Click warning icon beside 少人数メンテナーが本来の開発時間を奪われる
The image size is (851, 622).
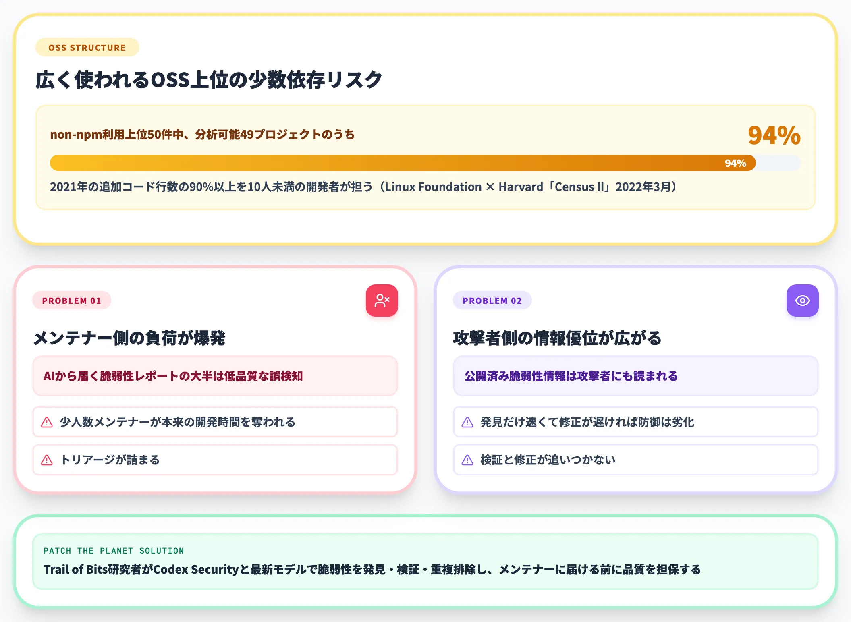pyautogui.click(x=47, y=422)
